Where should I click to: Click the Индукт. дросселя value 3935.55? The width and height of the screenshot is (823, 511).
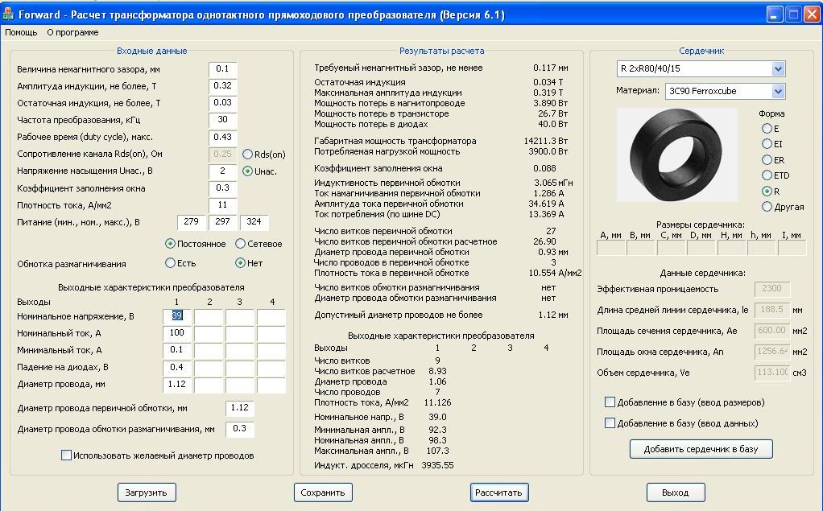click(x=438, y=465)
